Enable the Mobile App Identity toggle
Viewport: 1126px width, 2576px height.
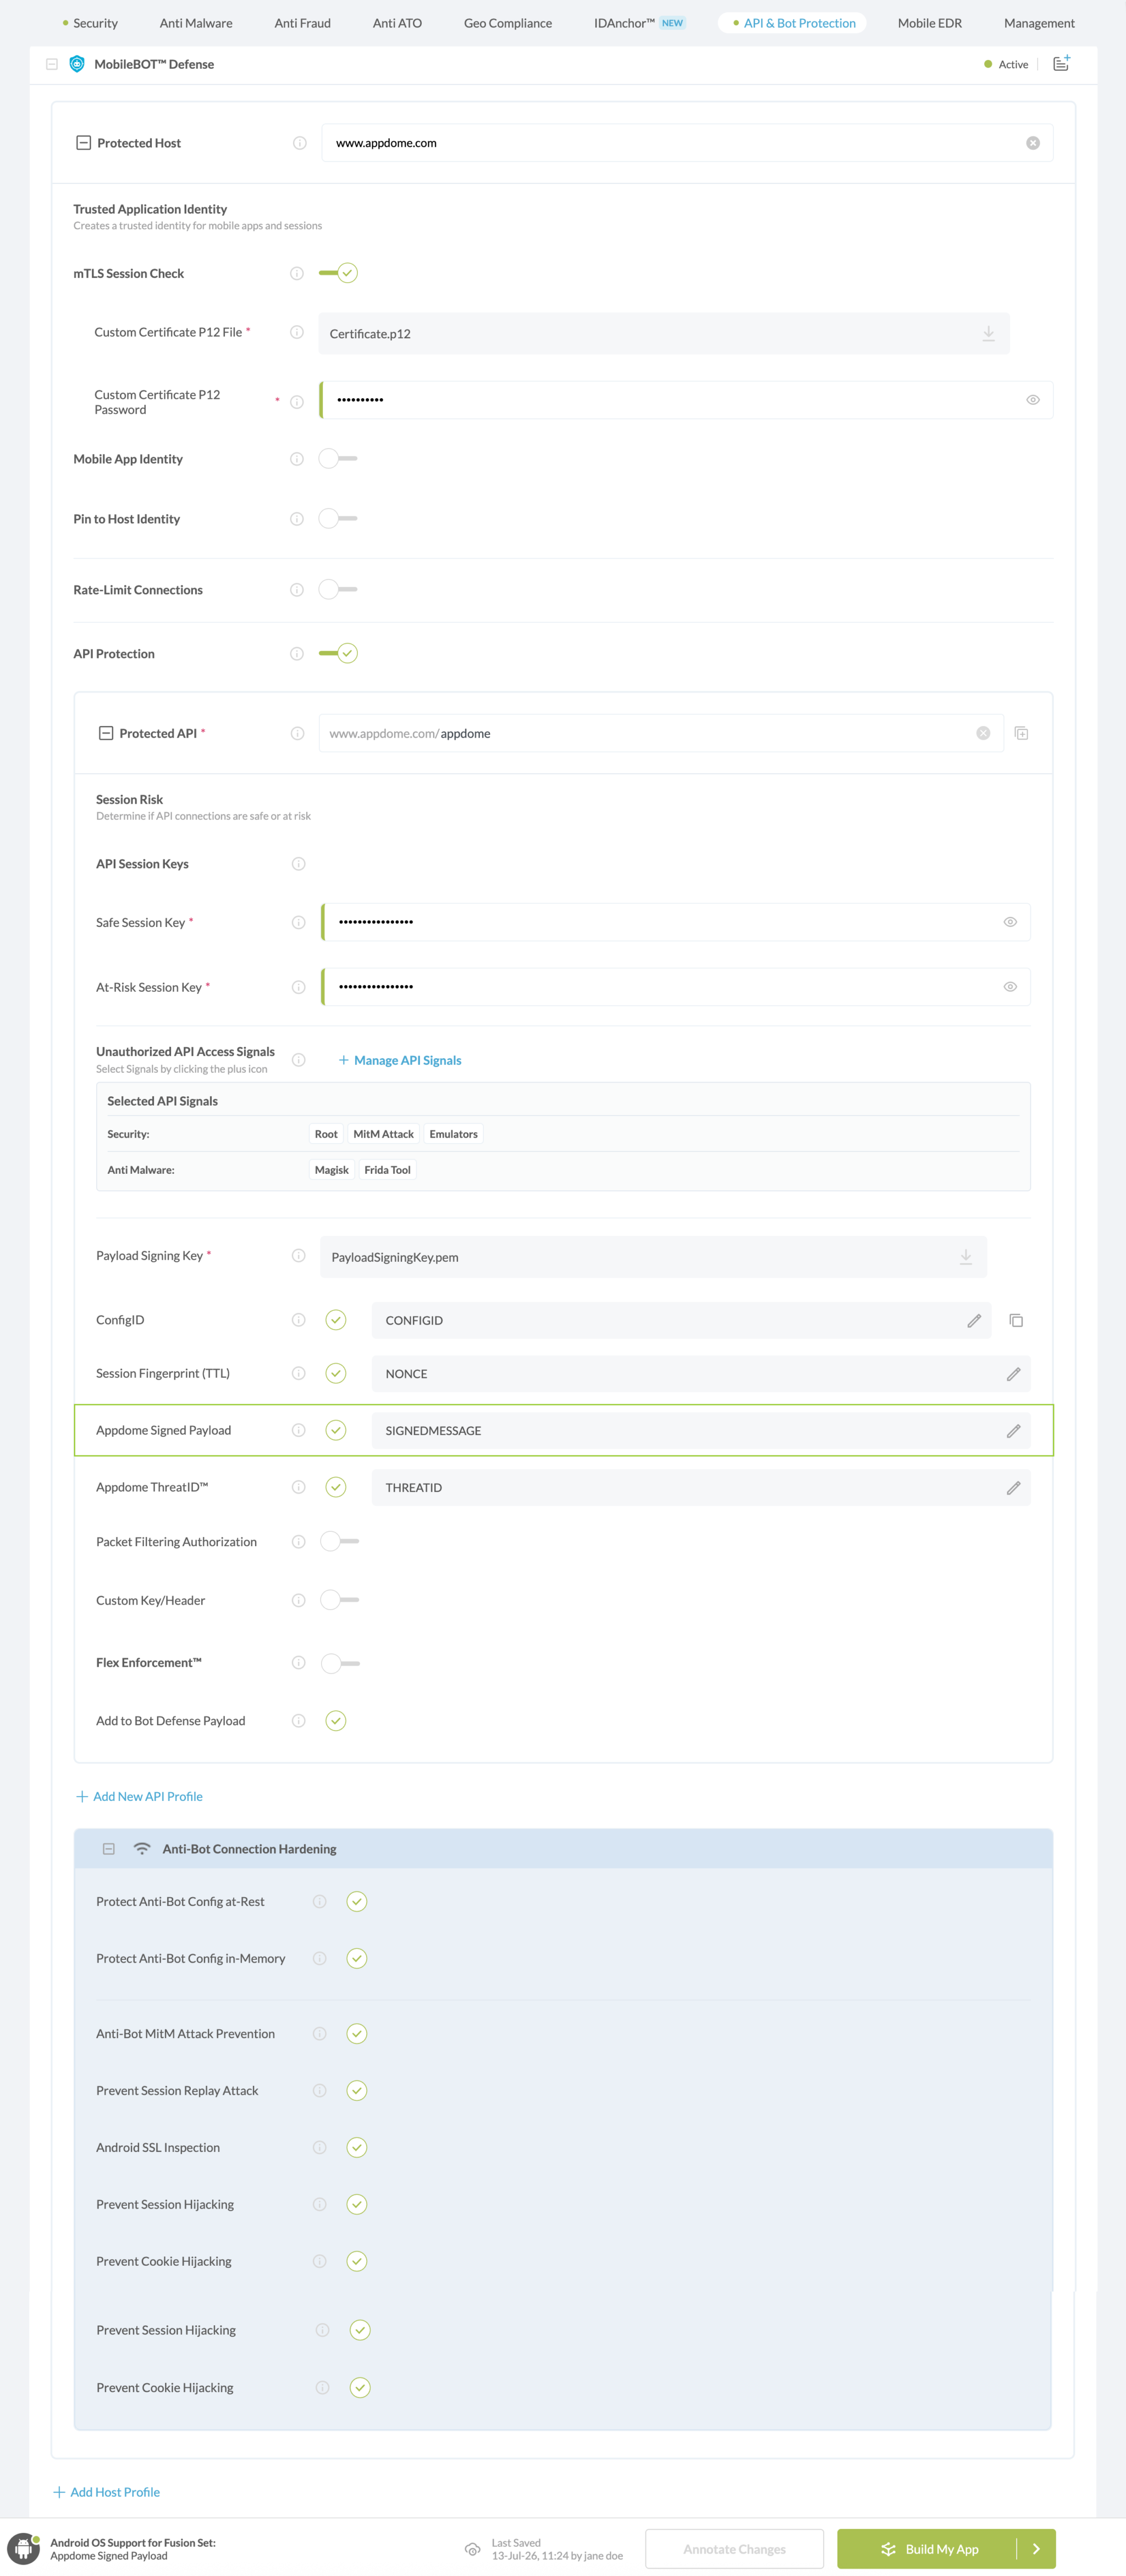pyautogui.click(x=338, y=459)
